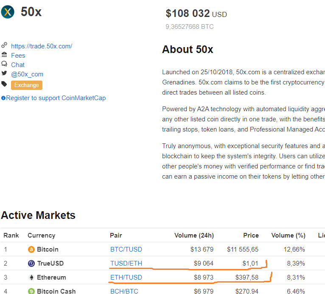Open the Chat link
The height and width of the screenshot is (294, 325).
tap(18, 65)
